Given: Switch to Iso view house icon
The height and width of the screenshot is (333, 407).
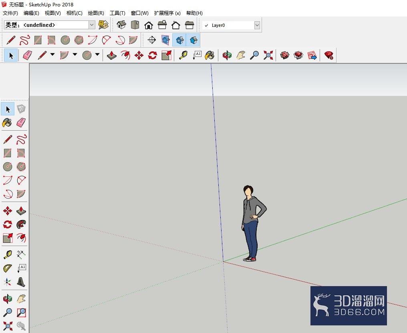Looking at the screenshot, I should (x=121, y=25).
